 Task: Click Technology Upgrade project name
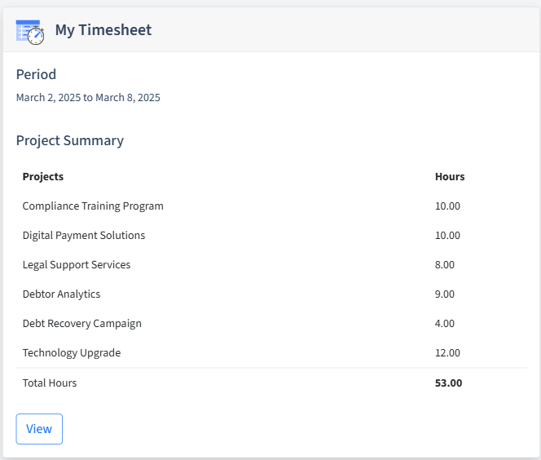72,352
